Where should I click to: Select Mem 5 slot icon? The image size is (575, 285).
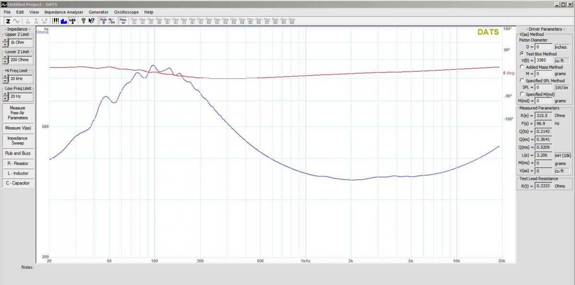click(x=167, y=21)
